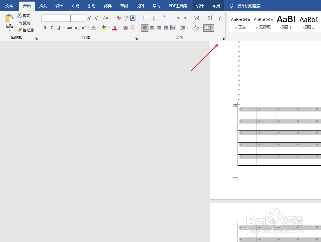Viewport: 321px width, 242px height.
Task: Switch to the 插入 tab
Action: (x=43, y=6)
